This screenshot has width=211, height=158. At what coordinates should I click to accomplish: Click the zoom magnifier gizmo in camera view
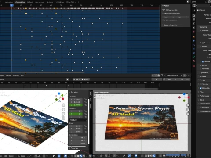pos(188,105)
